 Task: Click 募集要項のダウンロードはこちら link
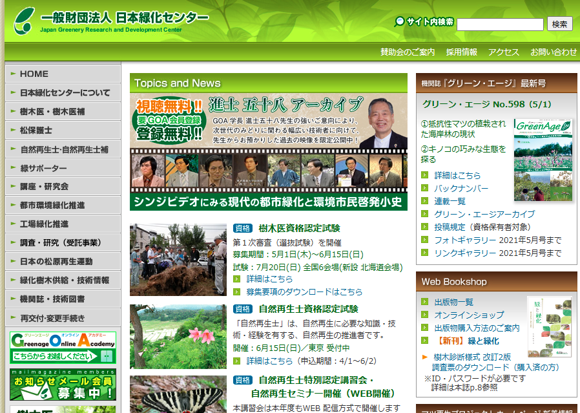click(304, 292)
